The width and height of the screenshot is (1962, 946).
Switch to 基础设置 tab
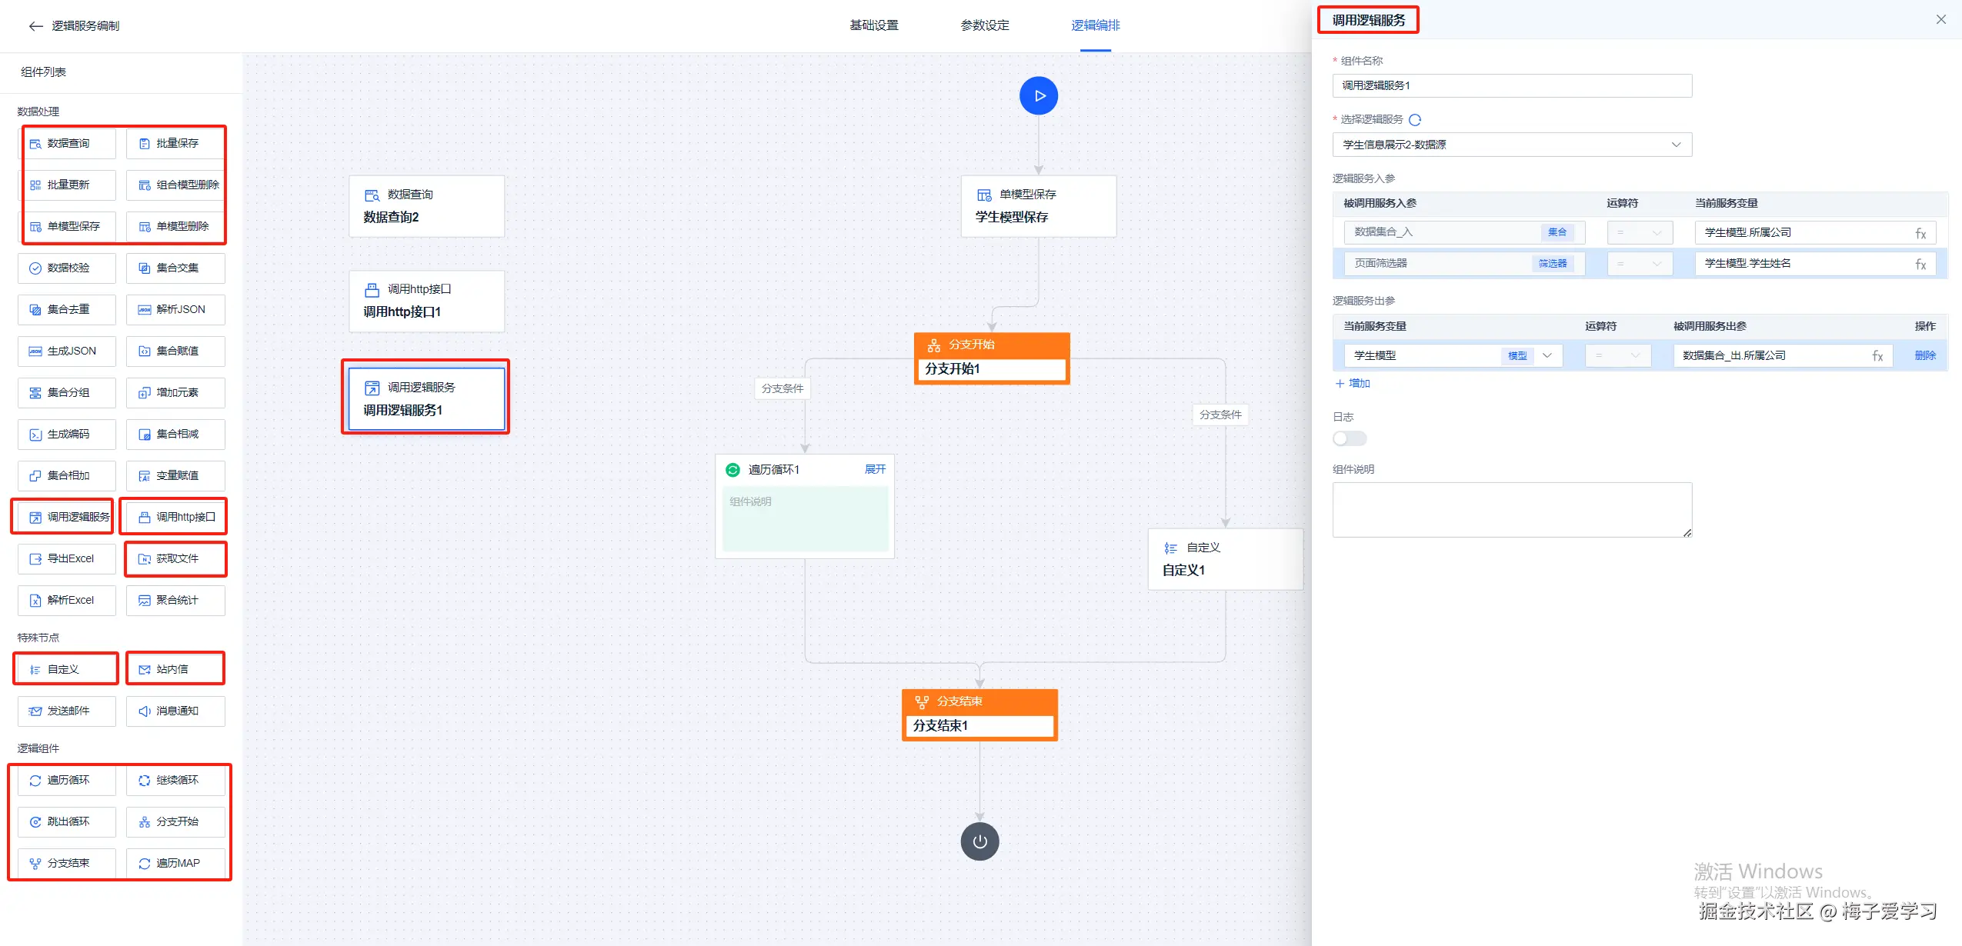873,25
